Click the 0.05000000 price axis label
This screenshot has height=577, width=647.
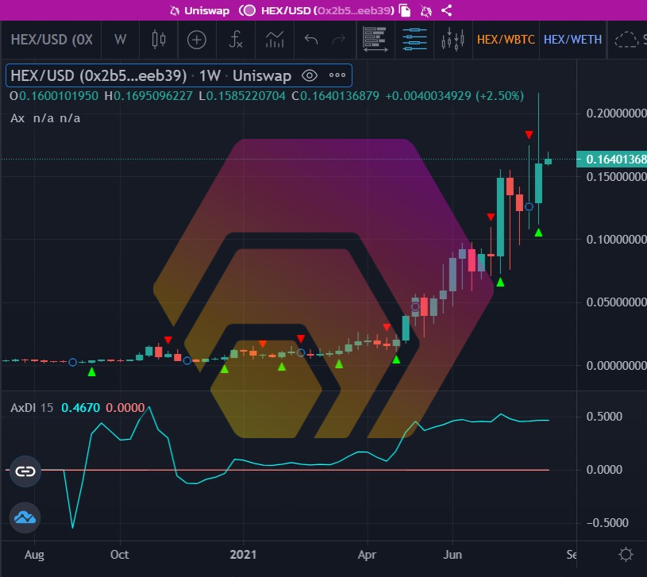pos(616,302)
